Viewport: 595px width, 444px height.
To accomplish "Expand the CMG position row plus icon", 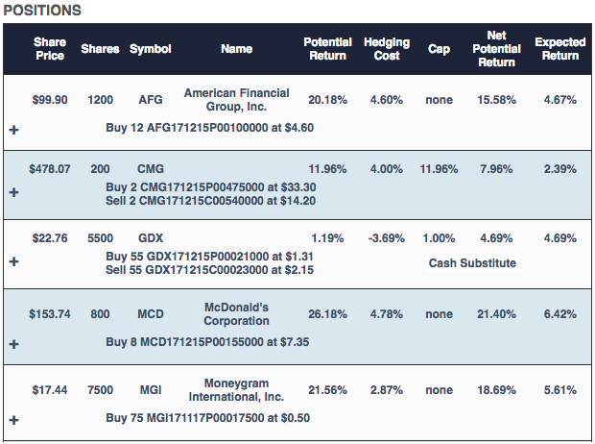I will pyautogui.click(x=14, y=192).
